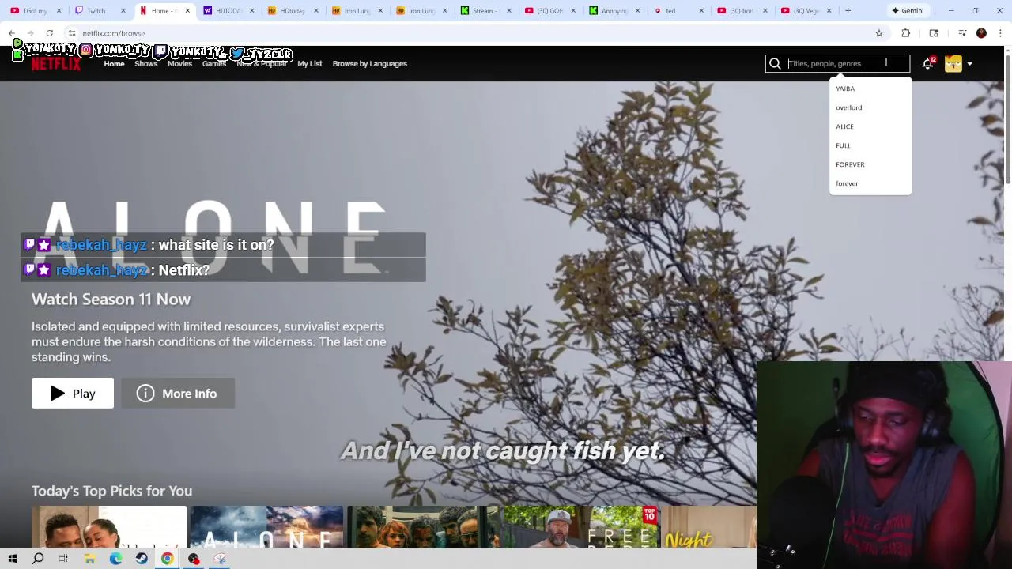This screenshot has width=1012, height=569.
Task: Open Steam from the taskbar
Action: [x=142, y=559]
